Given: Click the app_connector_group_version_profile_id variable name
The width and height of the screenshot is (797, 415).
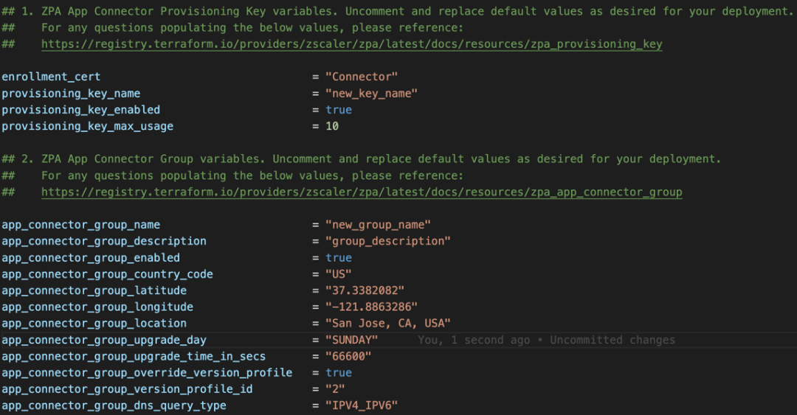Looking at the screenshot, I should pos(127,389).
